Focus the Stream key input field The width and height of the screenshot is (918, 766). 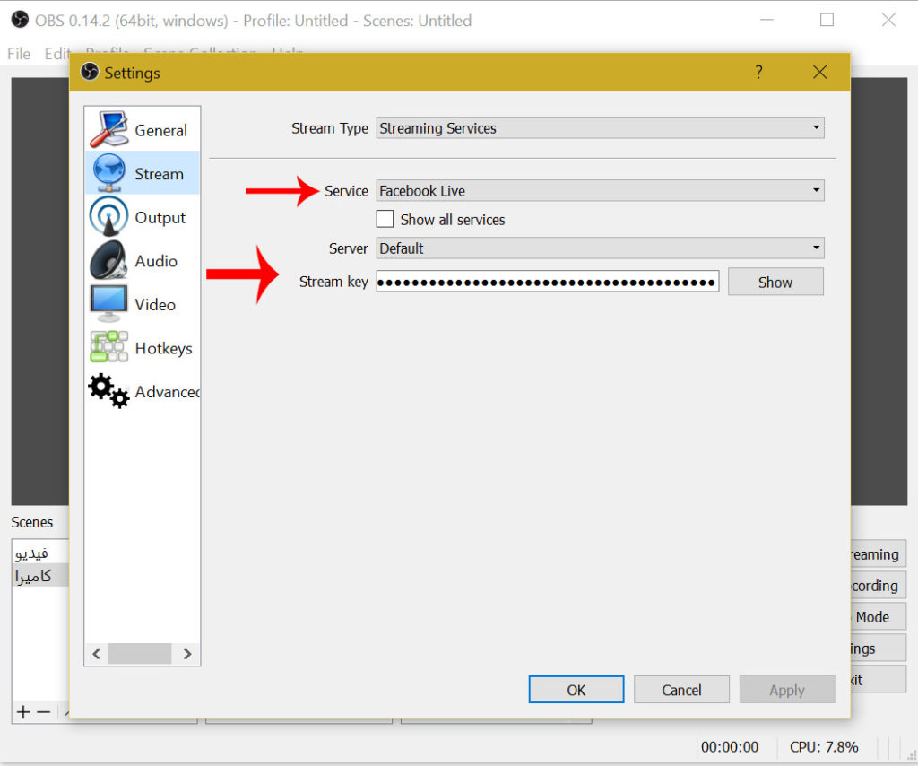coord(548,282)
